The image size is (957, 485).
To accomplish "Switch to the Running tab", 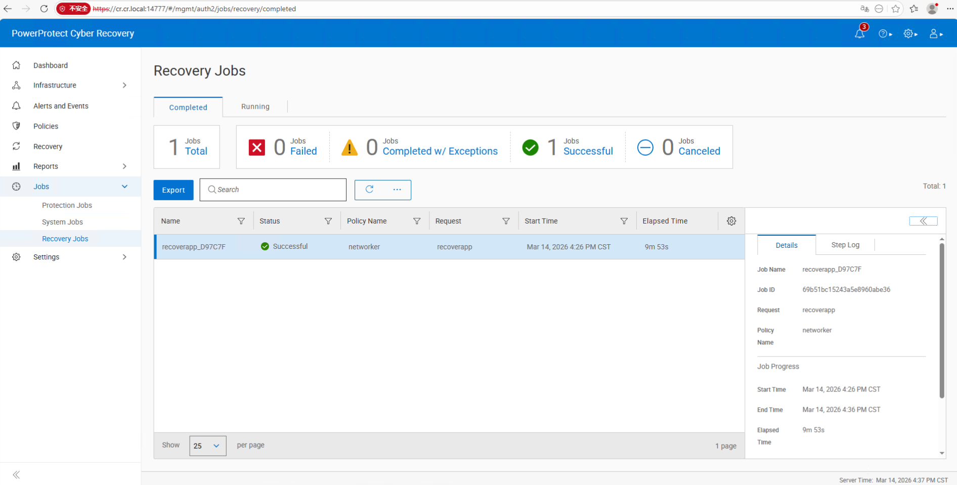I will [x=255, y=107].
